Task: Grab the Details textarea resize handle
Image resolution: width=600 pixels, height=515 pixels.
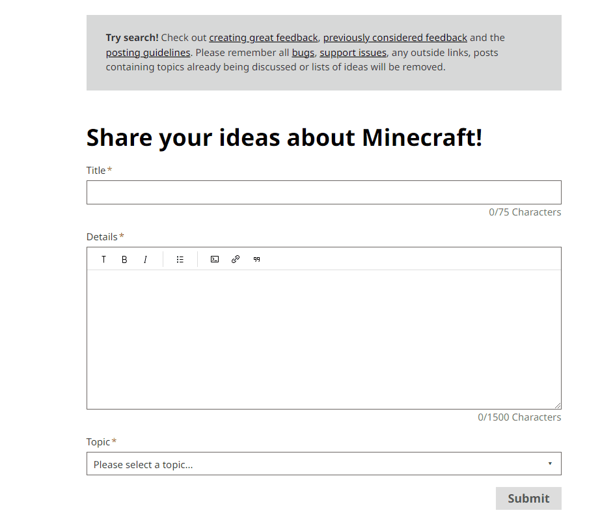Action: pos(558,406)
